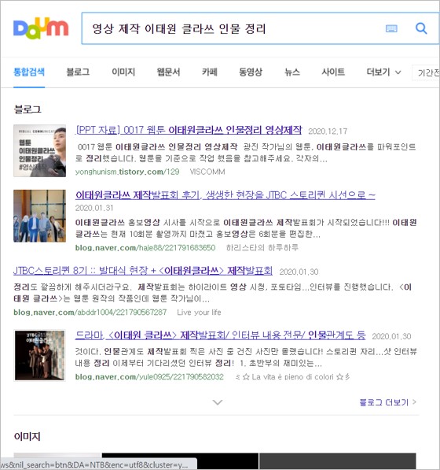
Task: Open the virtual keyboard icon in search box
Action: click(391, 28)
